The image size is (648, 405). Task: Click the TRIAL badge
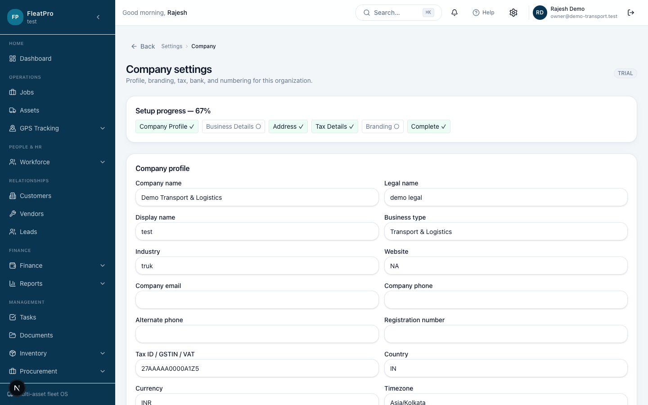pyautogui.click(x=625, y=73)
